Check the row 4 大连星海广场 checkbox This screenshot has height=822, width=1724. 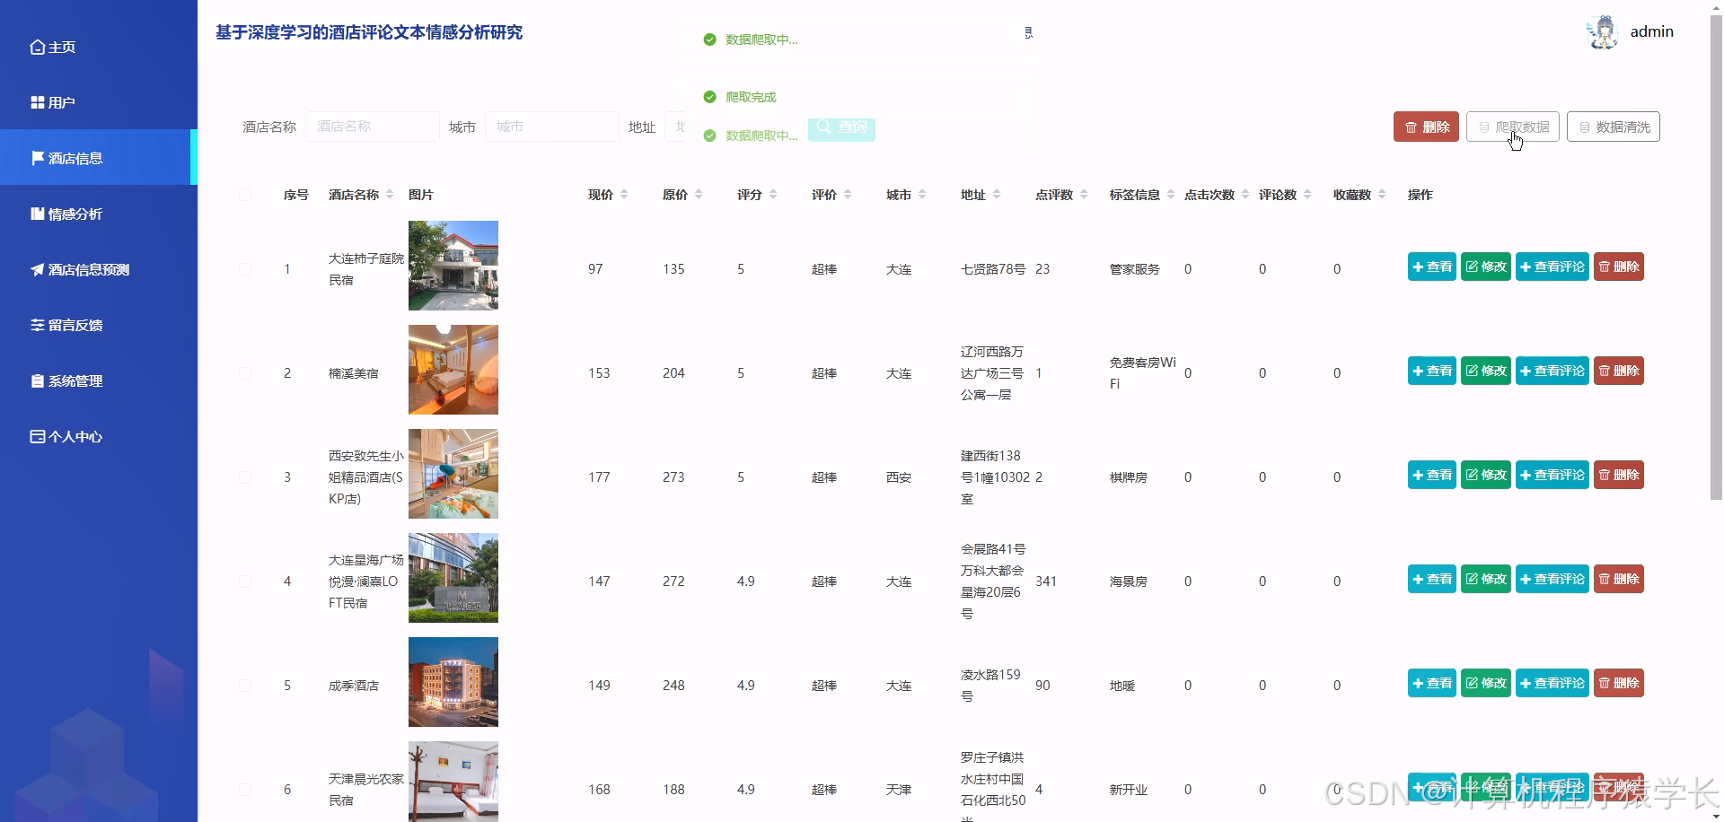pyautogui.click(x=245, y=582)
